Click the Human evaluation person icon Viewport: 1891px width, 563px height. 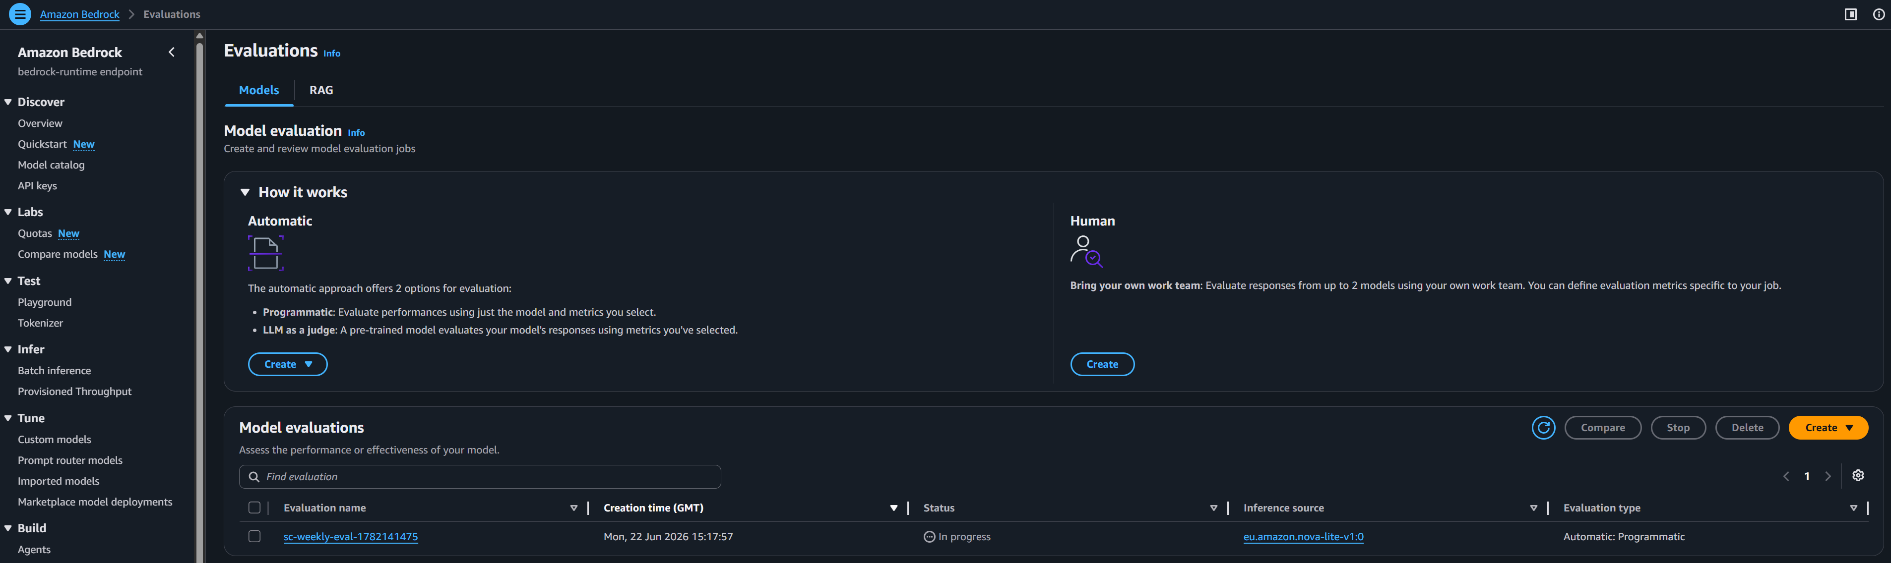coord(1086,251)
